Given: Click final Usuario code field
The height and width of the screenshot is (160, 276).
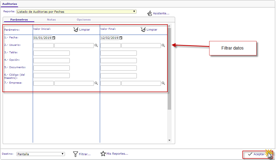Looking at the screenshot, I should click(110, 46).
